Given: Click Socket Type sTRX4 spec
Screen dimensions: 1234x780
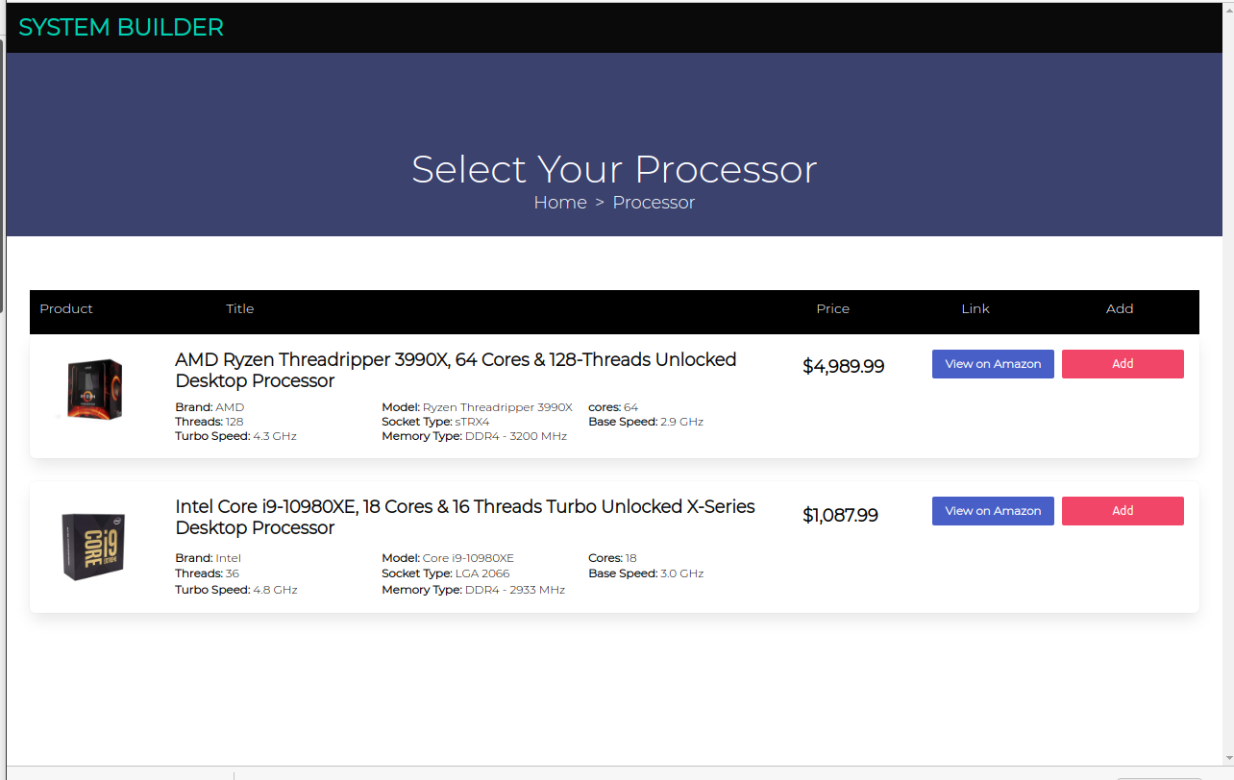Looking at the screenshot, I should point(435,422).
